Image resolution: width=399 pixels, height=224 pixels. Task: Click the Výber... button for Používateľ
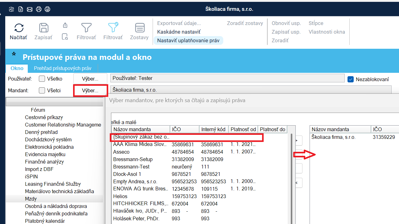(x=90, y=78)
